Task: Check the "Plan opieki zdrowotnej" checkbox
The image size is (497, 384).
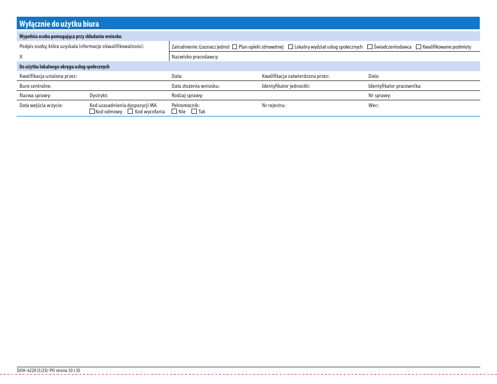Action: point(234,46)
